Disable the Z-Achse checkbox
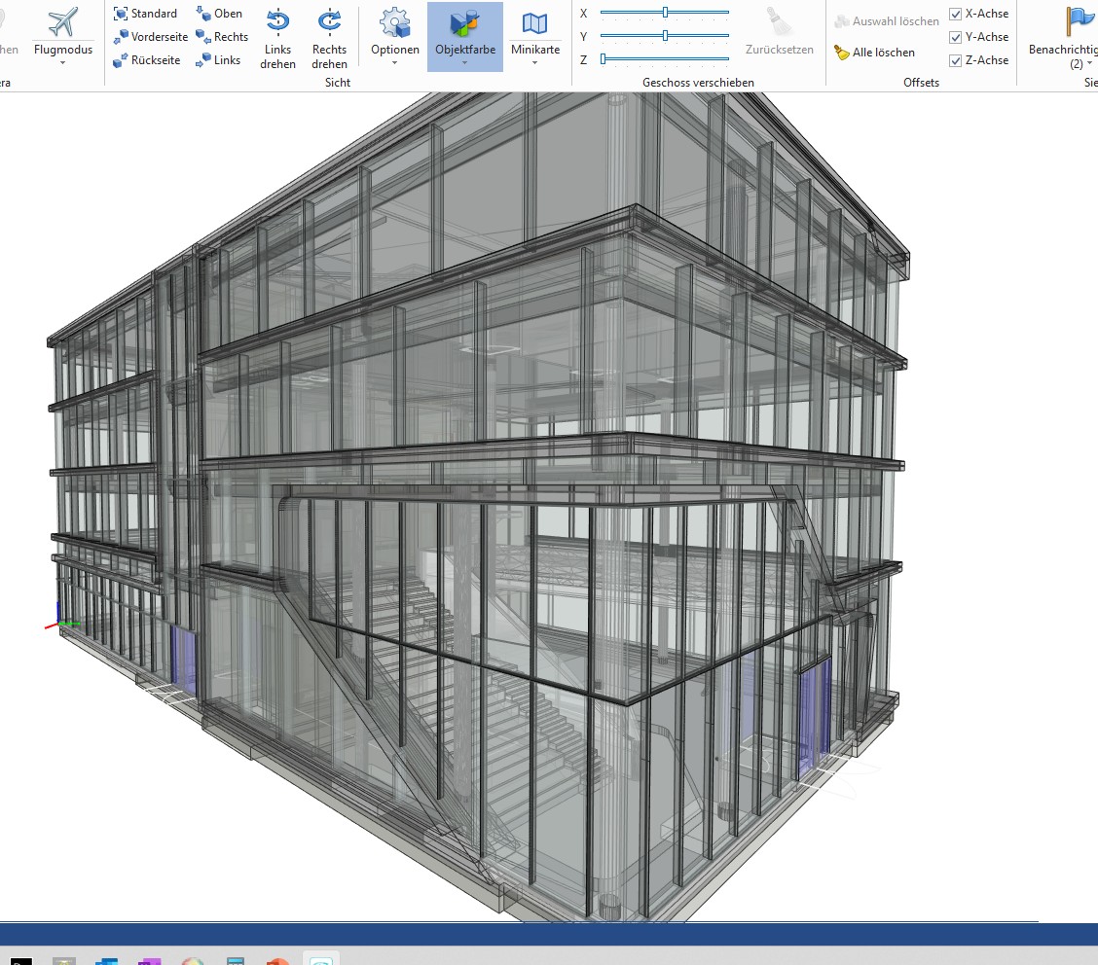This screenshot has height=965, width=1098. point(956,60)
